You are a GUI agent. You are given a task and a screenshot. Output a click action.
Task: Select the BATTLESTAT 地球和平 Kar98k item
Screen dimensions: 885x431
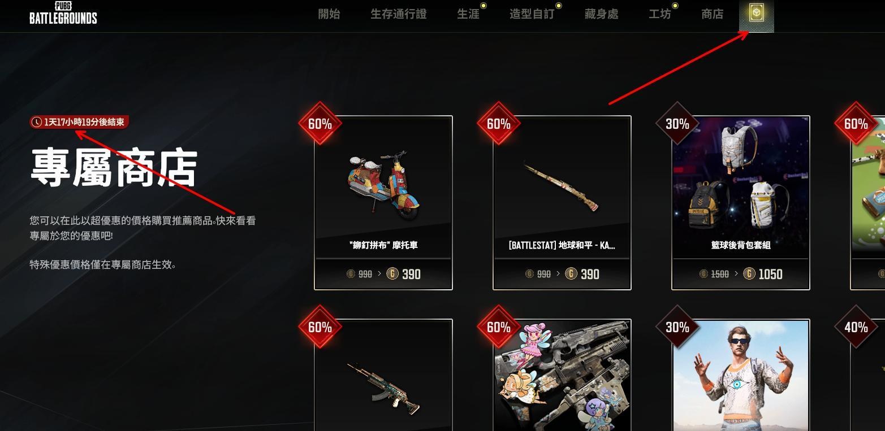(562, 203)
